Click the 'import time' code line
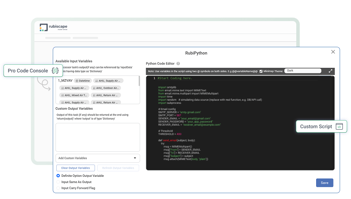Image resolution: width=351 pixels, height=199 pixels. pyautogui.click(x=165, y=97)
